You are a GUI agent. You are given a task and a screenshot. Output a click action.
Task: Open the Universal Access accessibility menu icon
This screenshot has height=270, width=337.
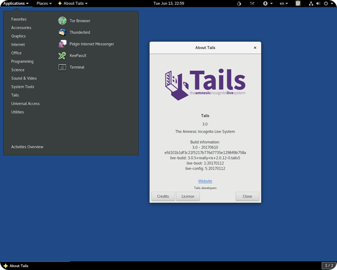click(x=265, y=4)
